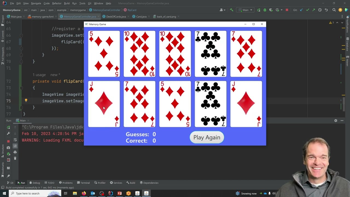Clear console with trash icon
350x197 pixels.
[x=15, y=158]
